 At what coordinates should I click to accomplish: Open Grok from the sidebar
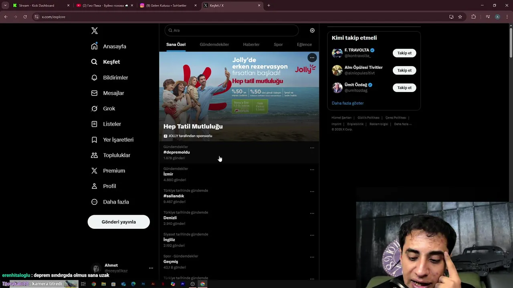click(103, 109)
